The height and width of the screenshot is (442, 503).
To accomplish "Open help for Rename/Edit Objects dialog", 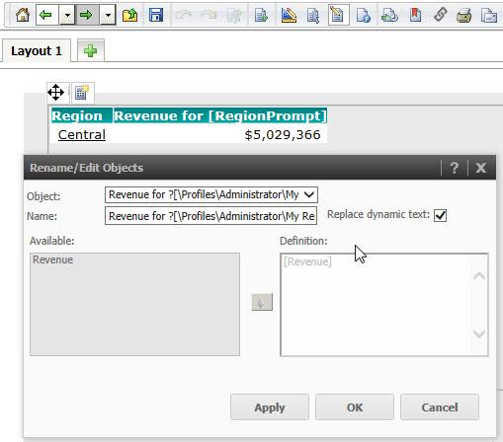I will point(455,168).
